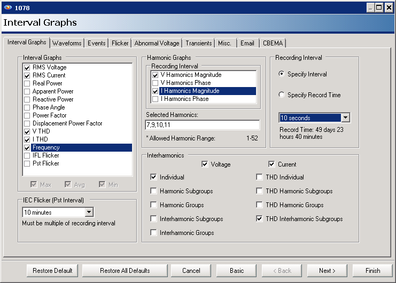Open the Events tab
The height and width of the screenshot is (283, 396).
[x=97, y=43]
